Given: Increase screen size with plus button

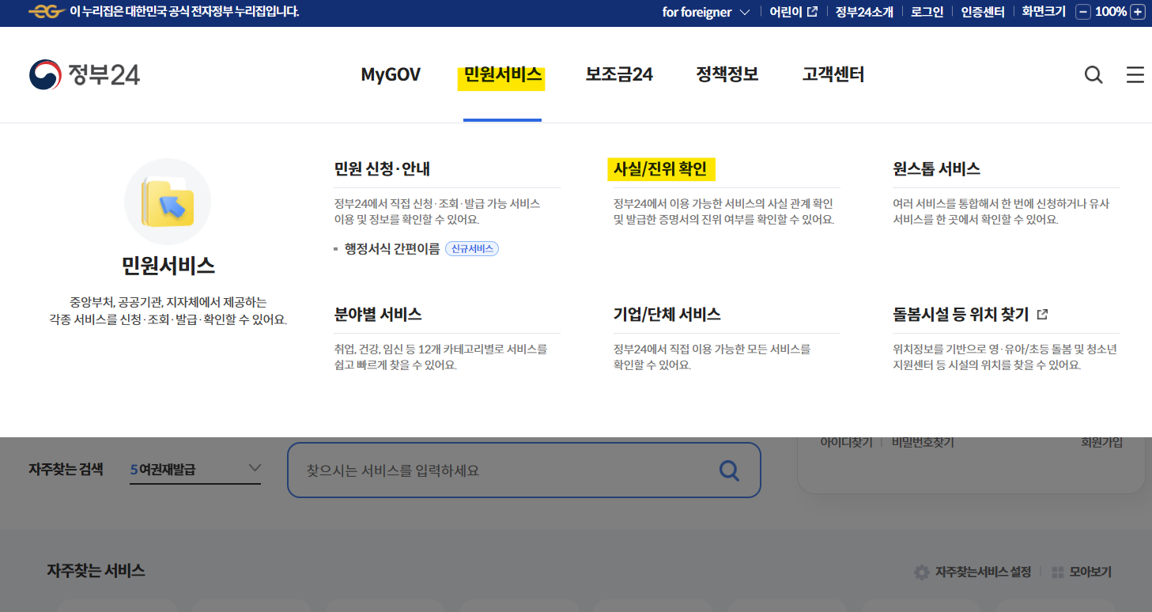Looking at the screenshot, I should pyautogui.click(x=1138, y=12).
